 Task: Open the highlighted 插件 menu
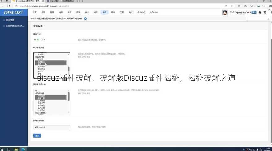(x=104, y=12)
